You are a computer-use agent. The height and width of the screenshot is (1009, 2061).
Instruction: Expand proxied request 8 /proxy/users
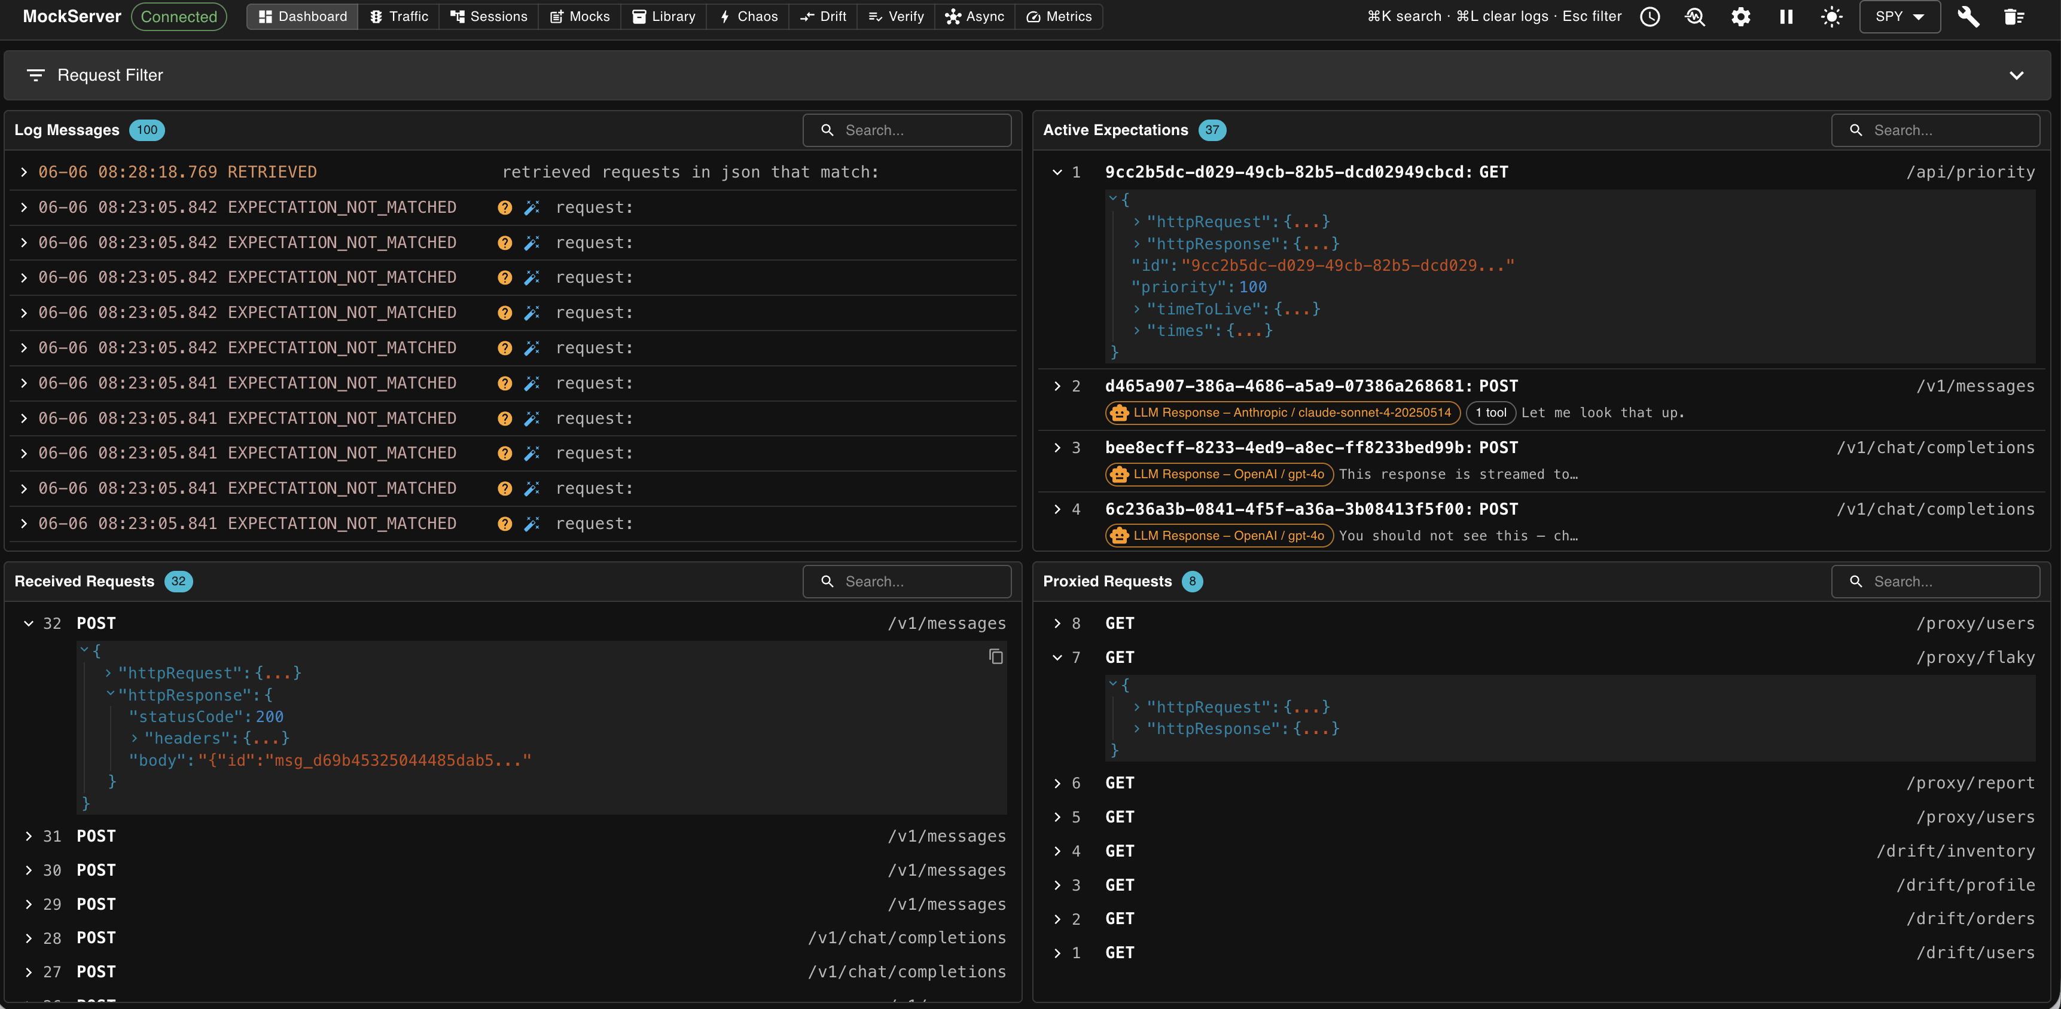1057,623
